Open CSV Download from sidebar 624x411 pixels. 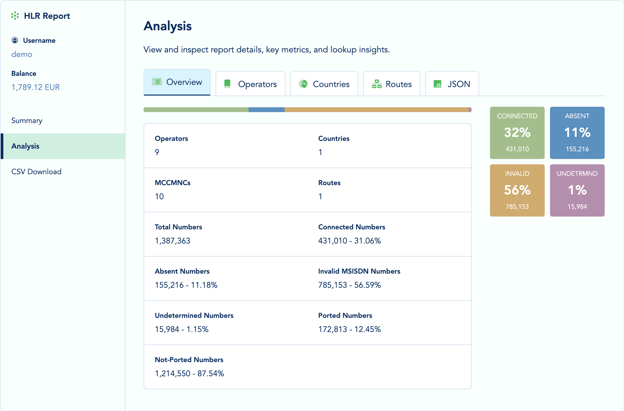pos(37,172)
